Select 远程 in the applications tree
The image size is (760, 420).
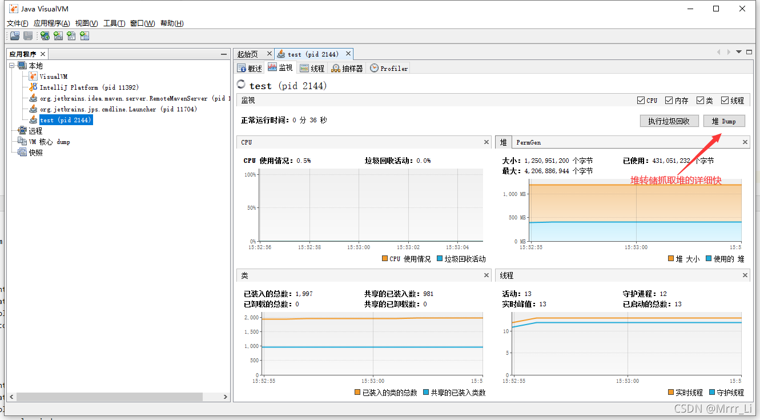click(35, 131)
